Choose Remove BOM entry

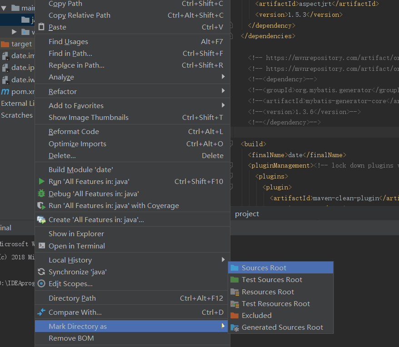pos(132,338)
